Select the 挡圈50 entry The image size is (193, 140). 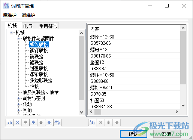click(134, 100)
